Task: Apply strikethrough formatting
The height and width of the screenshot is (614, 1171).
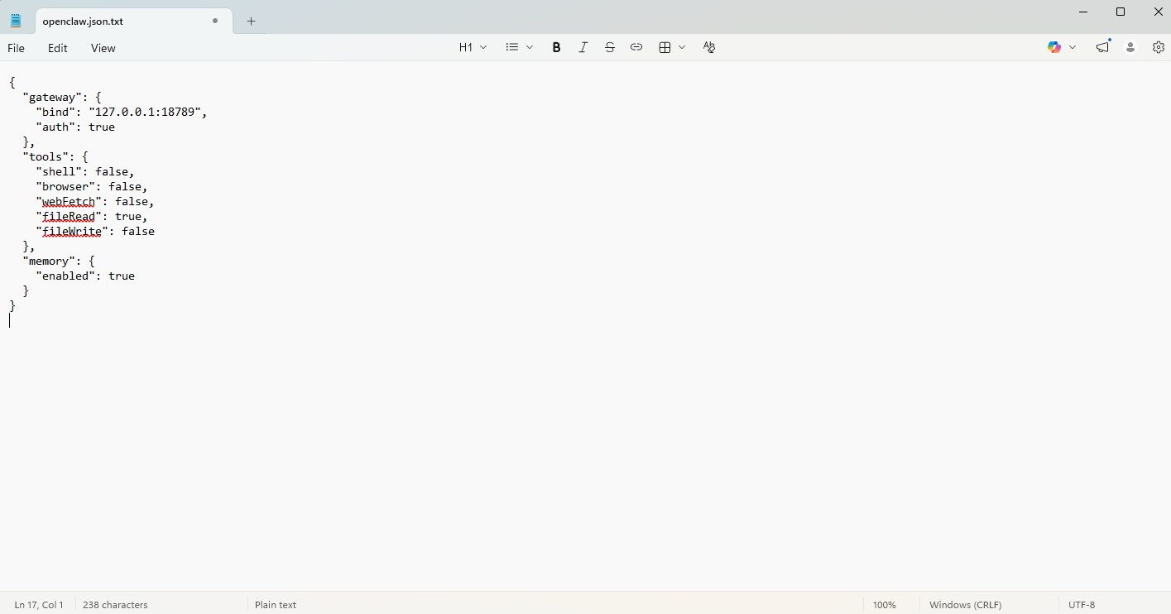Action: pyautogui.click(x=610, y=48)
